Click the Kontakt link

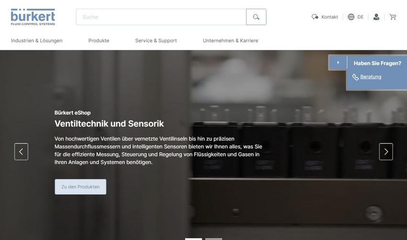330,17
